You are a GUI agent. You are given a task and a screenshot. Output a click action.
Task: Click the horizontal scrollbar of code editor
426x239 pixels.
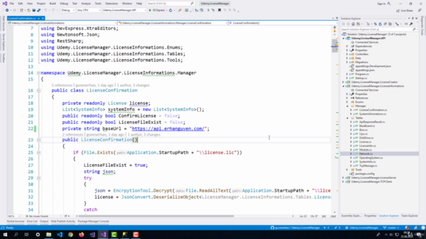(156, 216)
